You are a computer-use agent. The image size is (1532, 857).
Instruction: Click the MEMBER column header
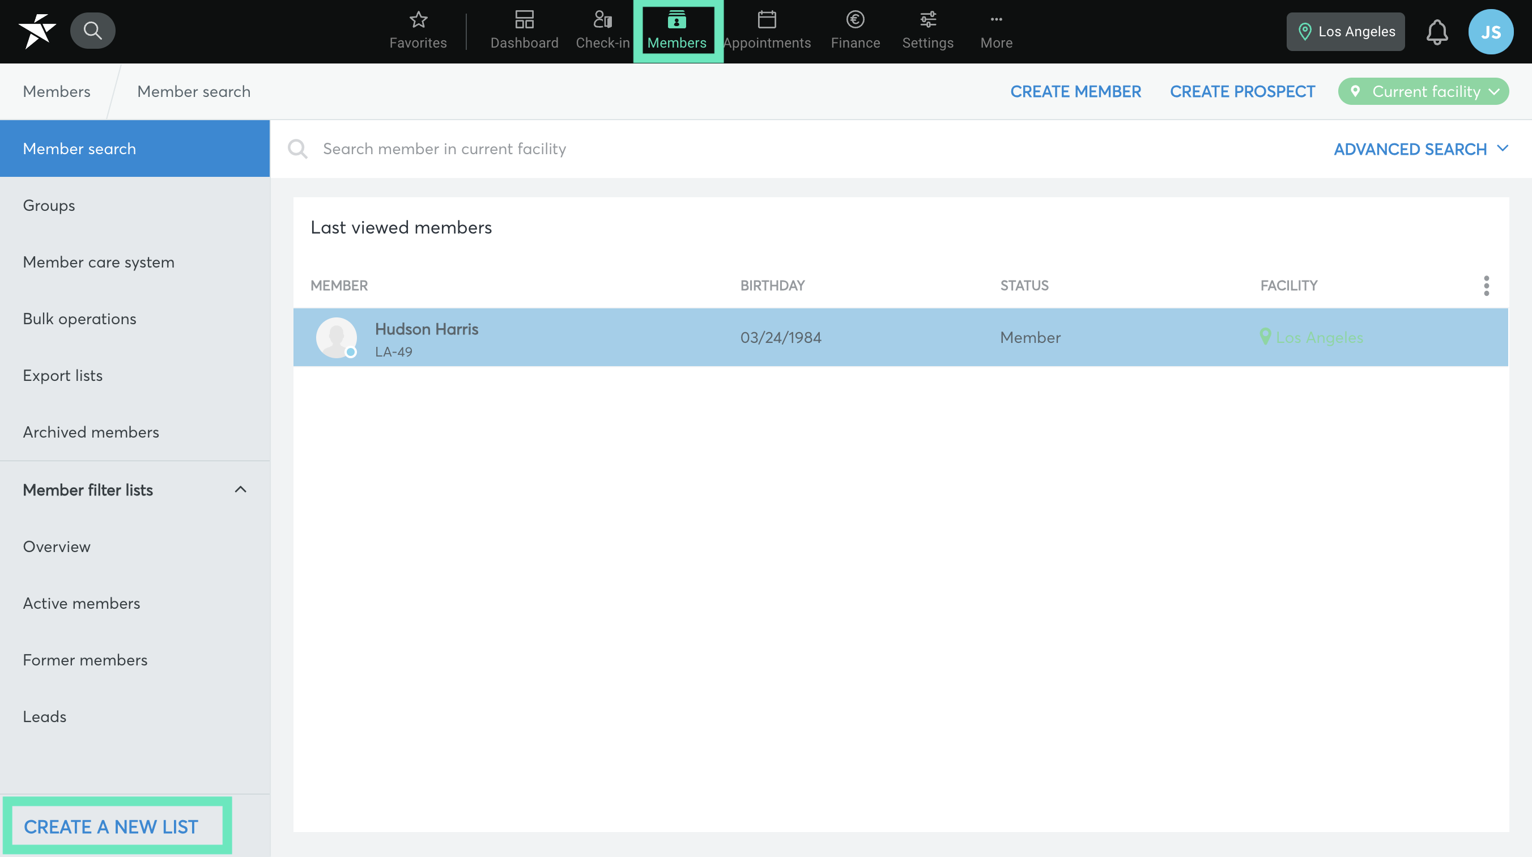pos(339,286)
